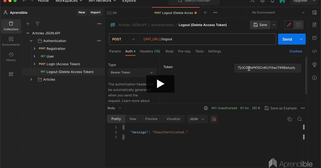Switch to the Params tab

point(115,51)
